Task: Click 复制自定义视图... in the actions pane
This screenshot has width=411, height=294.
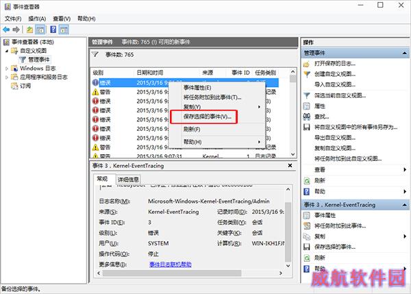Action: pos(335,148)
